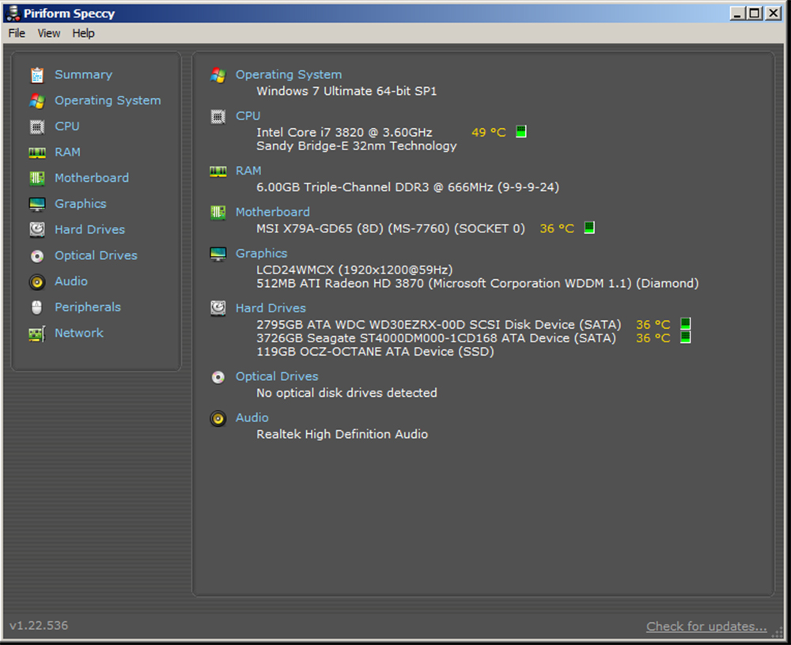
Task: Open Peripherals section from sidebar
Action: [x=88, y=307]
